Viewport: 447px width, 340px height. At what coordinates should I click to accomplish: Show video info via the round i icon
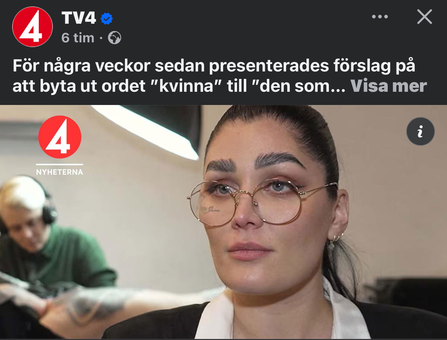click(x=420, y=131)
